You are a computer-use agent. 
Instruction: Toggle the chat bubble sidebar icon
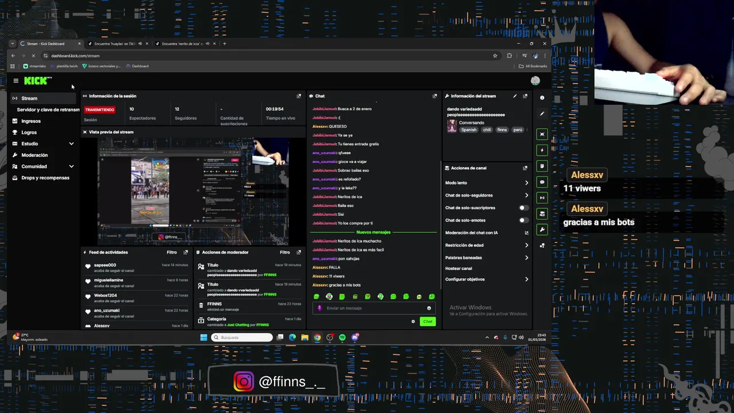click(x=542, y=182)
